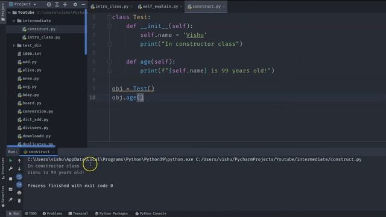Clear console output with trash icon
Viewport: 386px width, 217px height.
coord(19,201)
